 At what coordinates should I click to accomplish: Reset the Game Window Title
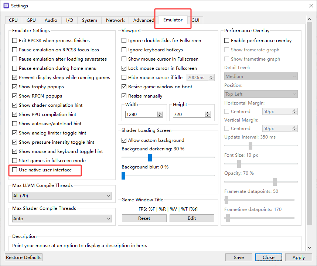click(x=144, y=218)
